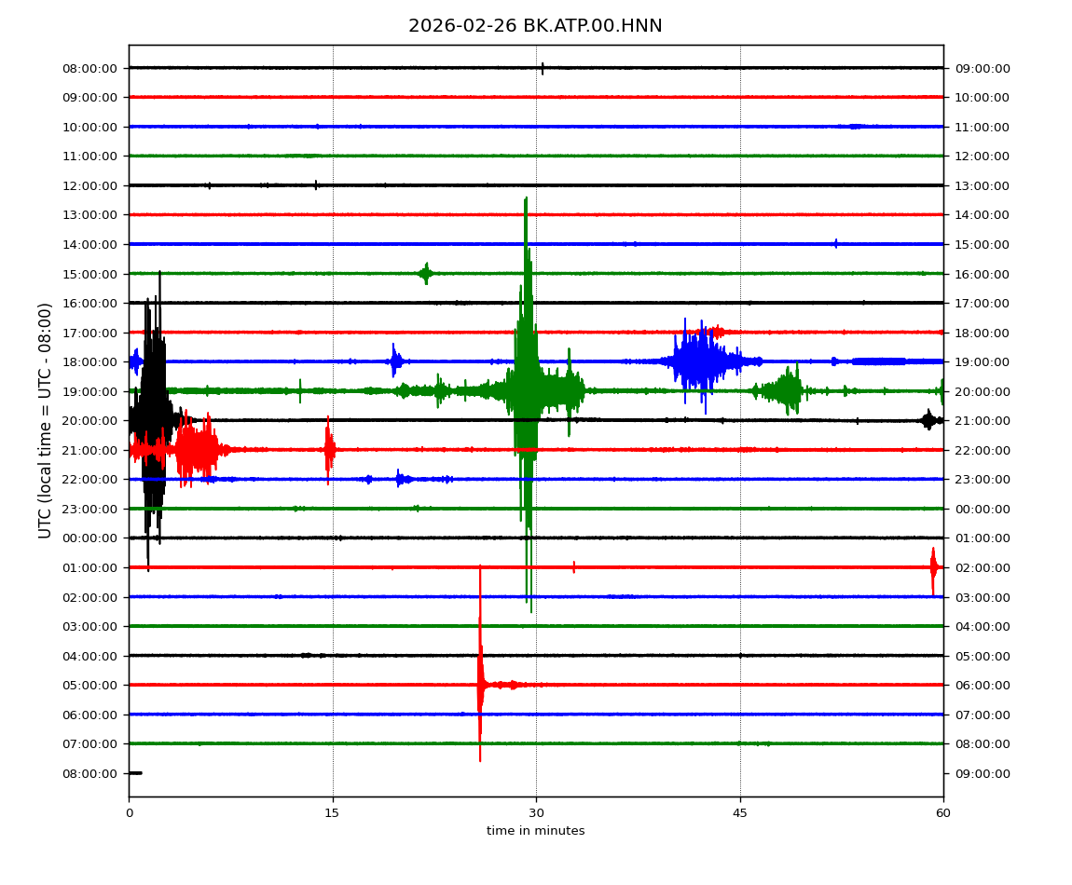Click the "time in minutes" x-axis label
The height and width of the screenshot is (885, 1072).
coord(535,831)
